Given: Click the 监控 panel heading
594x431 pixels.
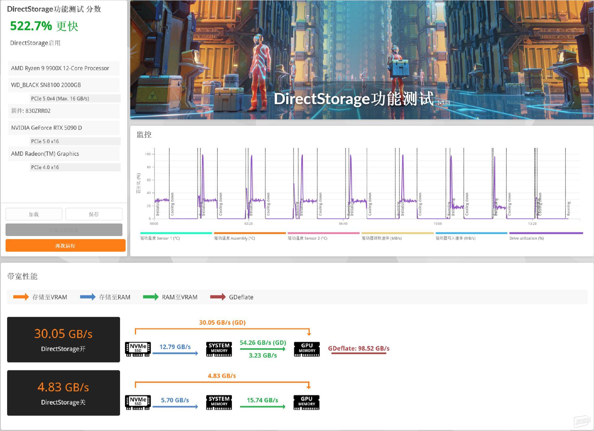Looking at the screenshot, I should 144,135.
